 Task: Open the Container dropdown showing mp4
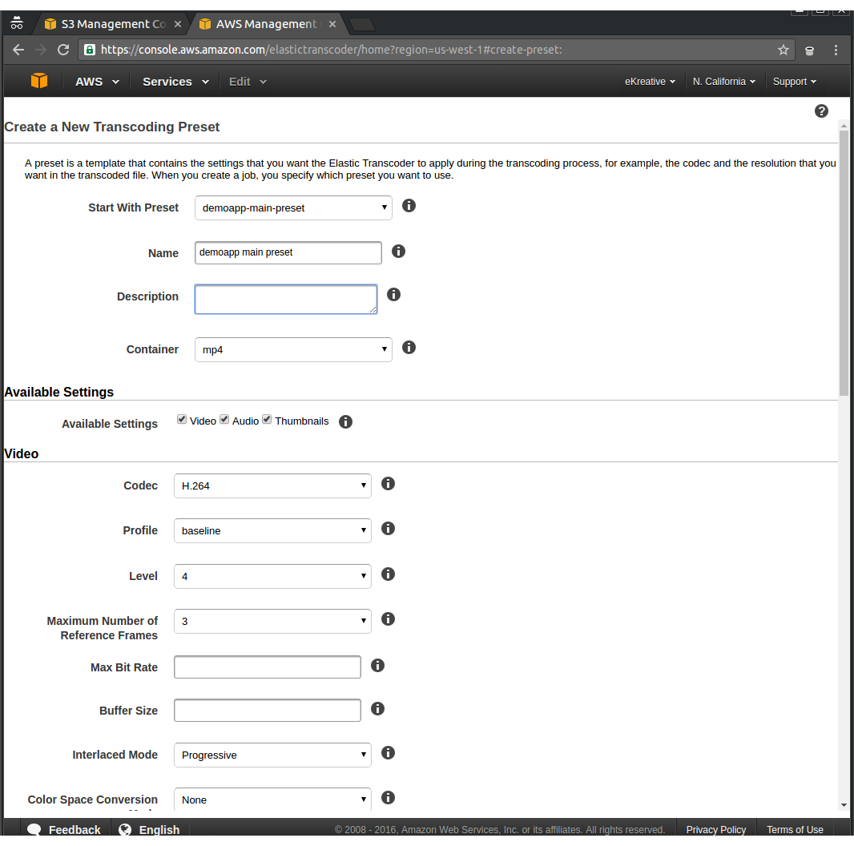click(x=293, y=349)
